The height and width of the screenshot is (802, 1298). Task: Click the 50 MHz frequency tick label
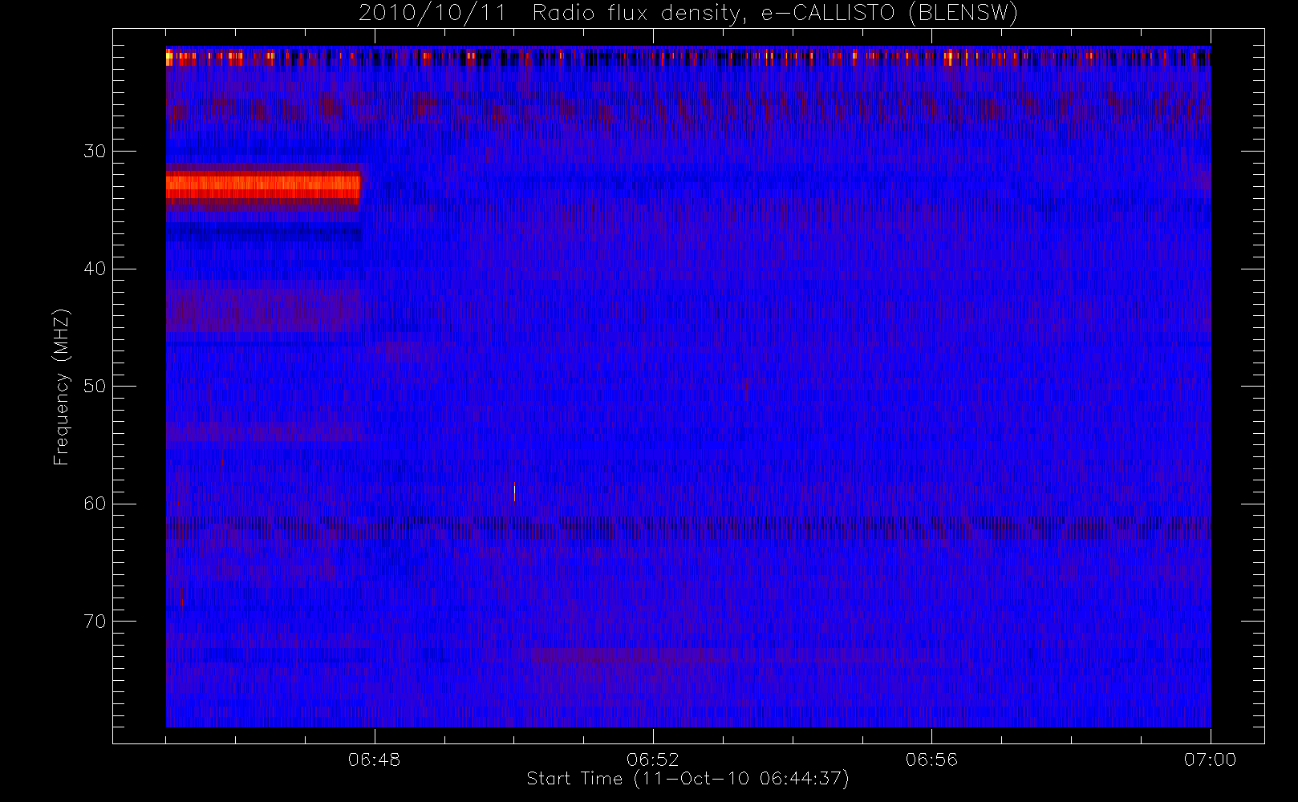[x=95, y=386]
